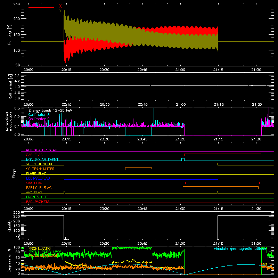Click the A47_FLAG label
This screenshot has height=278, width=278.
[34, 192]
